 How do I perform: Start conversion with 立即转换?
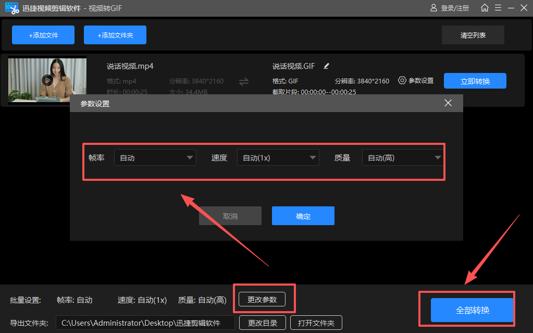(x=475, y=80)
